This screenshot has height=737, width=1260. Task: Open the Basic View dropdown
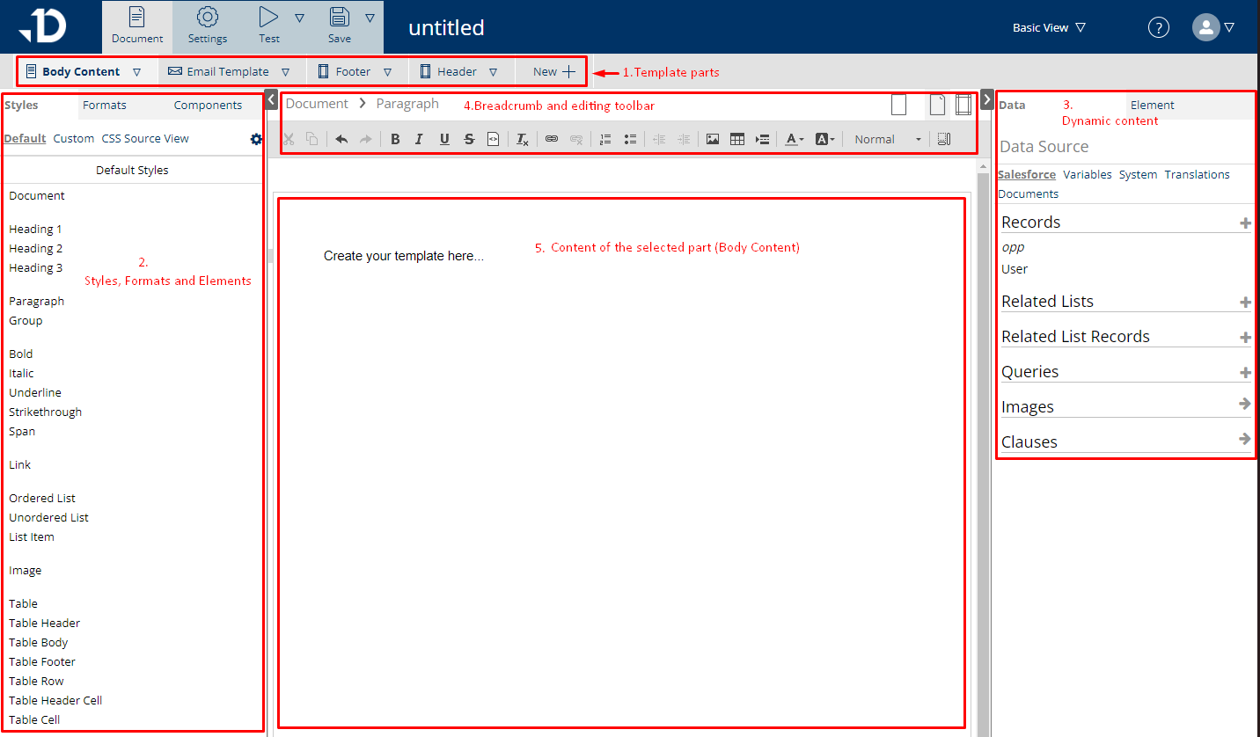pyautogui.click(x=1049, y=27)
